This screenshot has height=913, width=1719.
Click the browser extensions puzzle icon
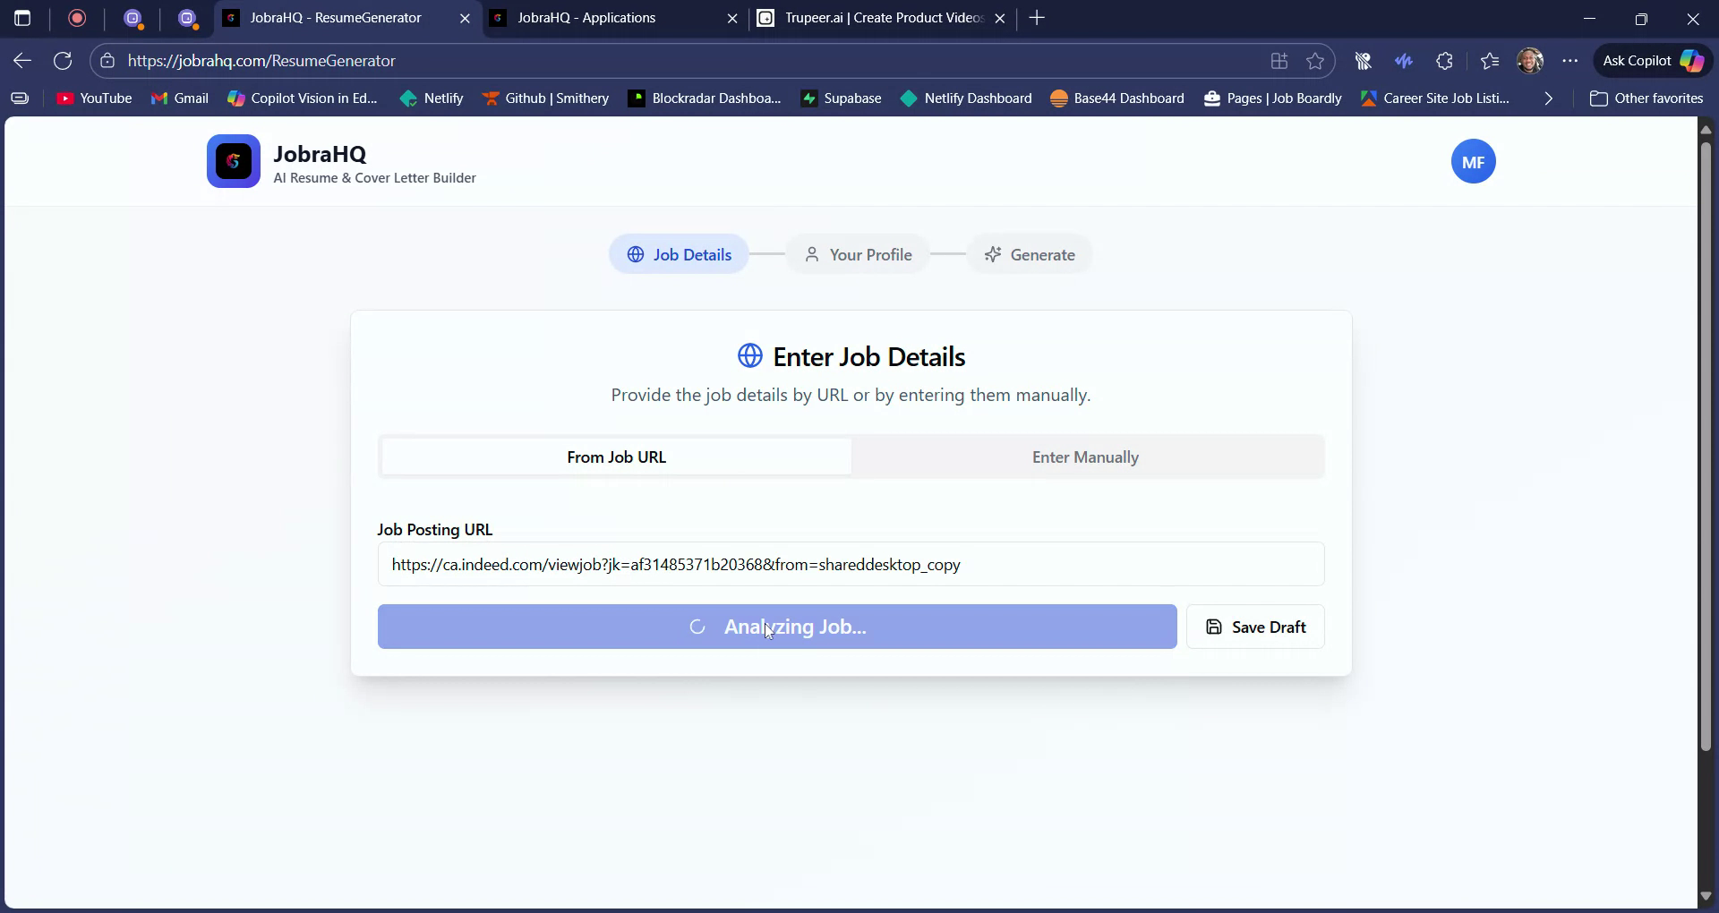click(1445, 60)
